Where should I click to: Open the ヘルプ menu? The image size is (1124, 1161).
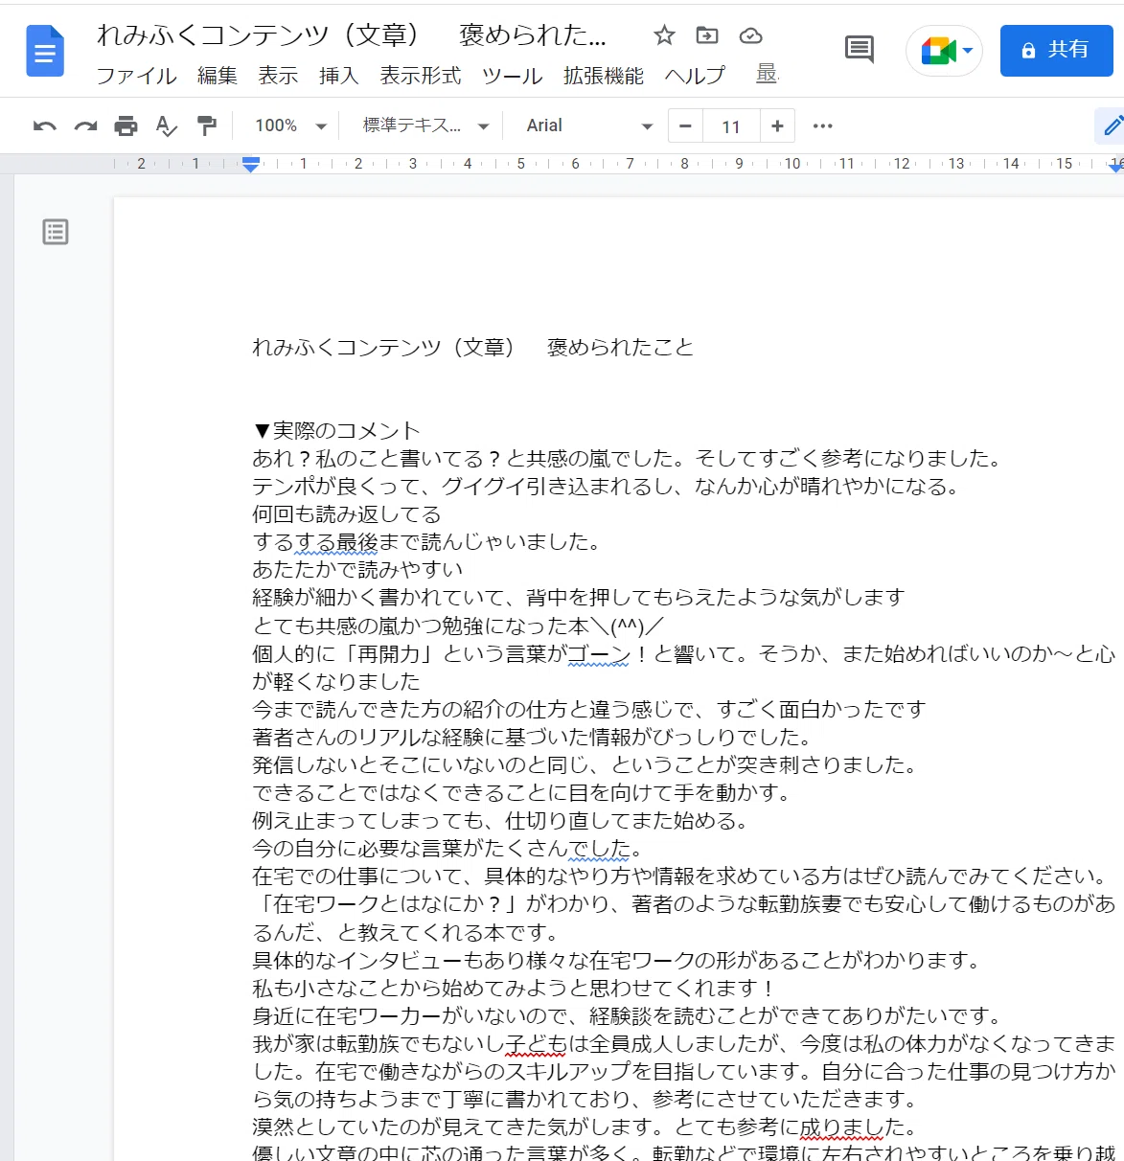click(695, 75)
